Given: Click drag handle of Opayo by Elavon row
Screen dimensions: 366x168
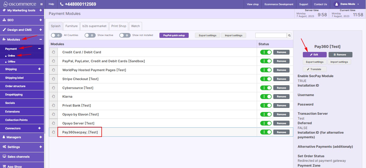Looking at the screenshot, I should (53, 114).
